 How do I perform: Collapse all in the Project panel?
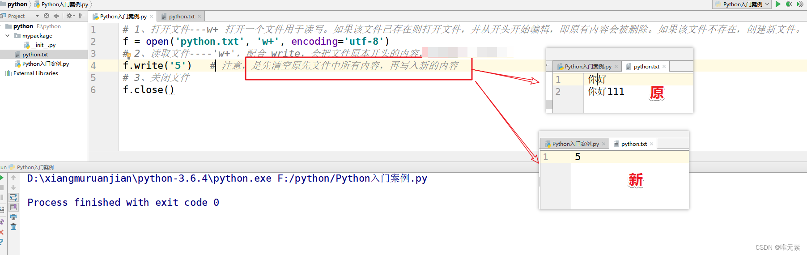56,16
